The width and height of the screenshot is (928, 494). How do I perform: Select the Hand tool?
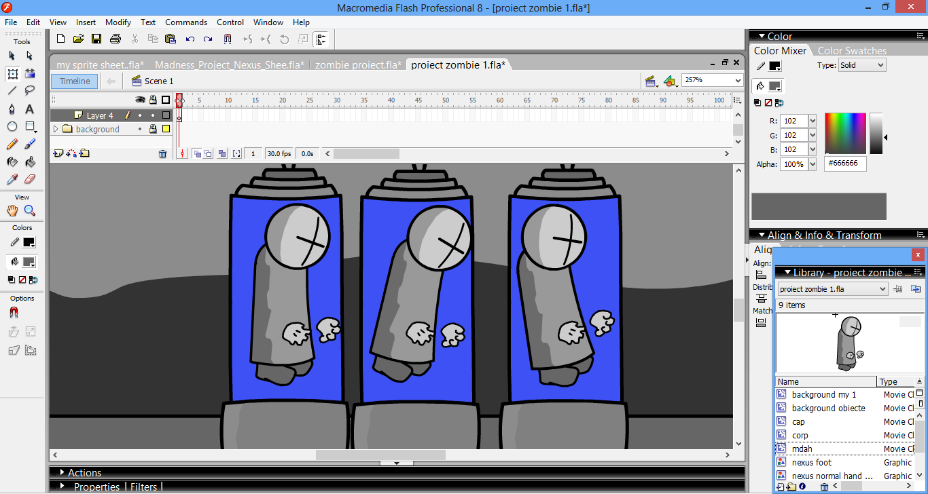coord(12,210)
